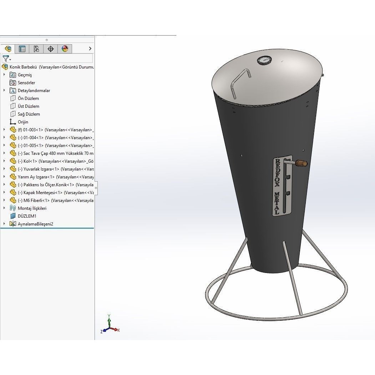Click the XYZ orientation triad
Viewport: 375px width, 375px height.
[110, 324]
